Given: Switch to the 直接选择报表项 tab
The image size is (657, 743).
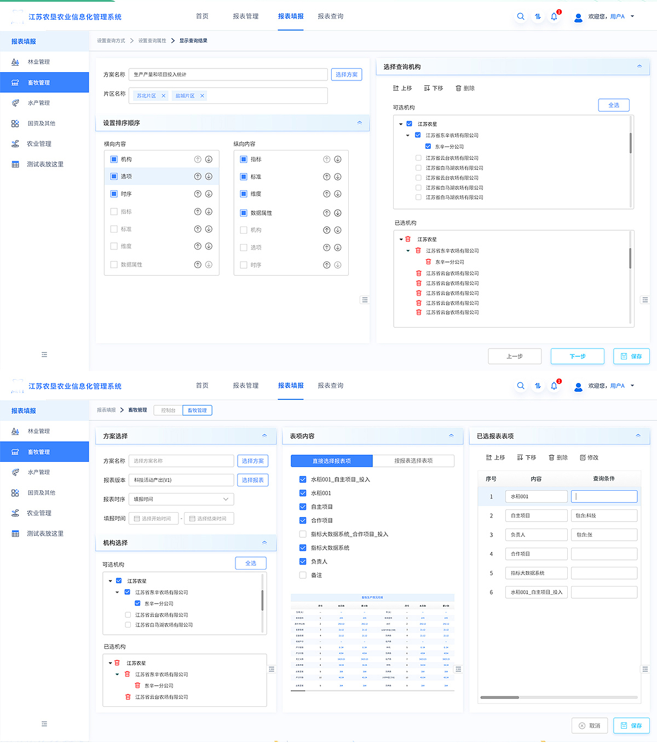Looking at the screenshot, I should [332, 461].
